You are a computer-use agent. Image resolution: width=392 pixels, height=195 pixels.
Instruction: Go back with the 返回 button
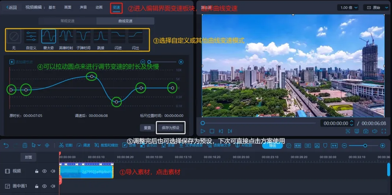point(11,7)
